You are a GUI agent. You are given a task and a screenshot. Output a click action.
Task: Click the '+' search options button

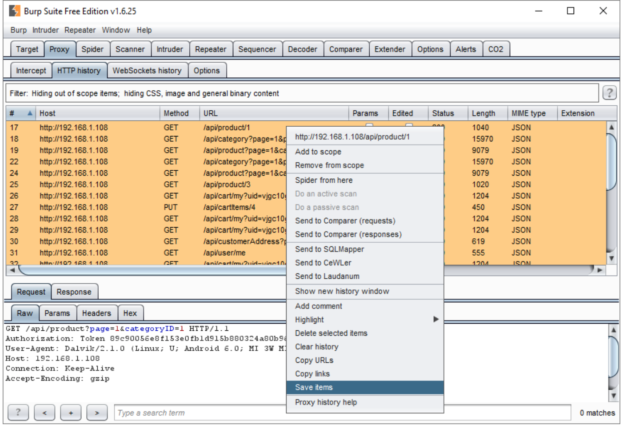click(x=71, y=412)
